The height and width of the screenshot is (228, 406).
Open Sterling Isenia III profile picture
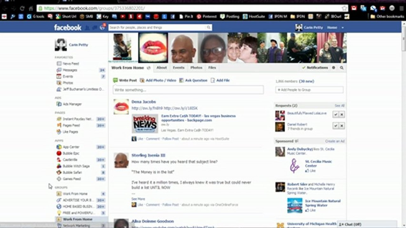point(121,160)
